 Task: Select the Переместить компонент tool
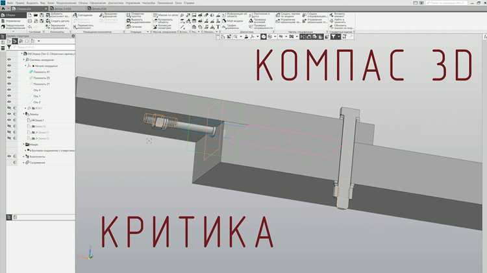tap(83, 27)
